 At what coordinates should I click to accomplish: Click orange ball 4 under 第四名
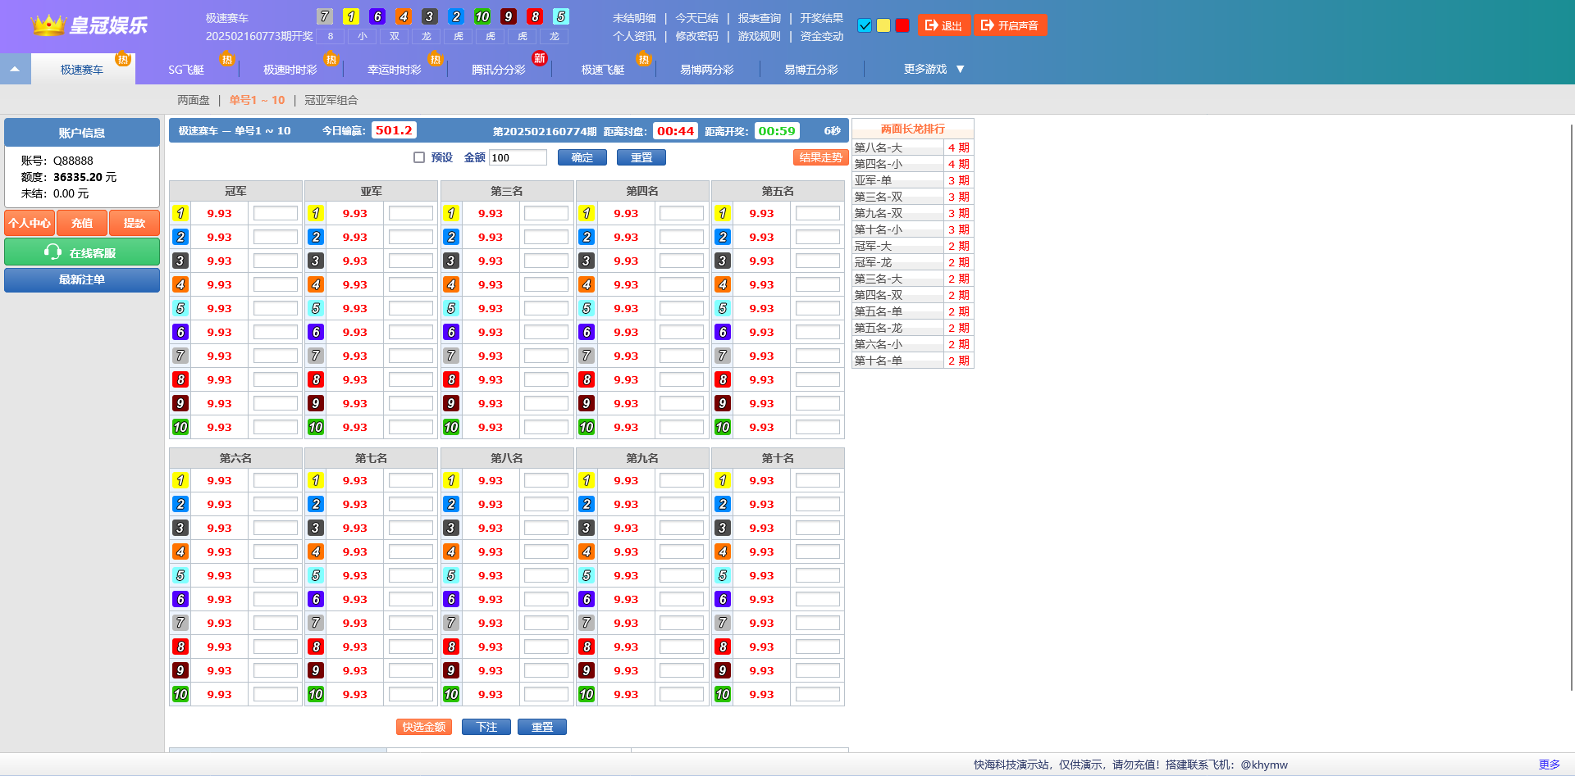(587, 284)
